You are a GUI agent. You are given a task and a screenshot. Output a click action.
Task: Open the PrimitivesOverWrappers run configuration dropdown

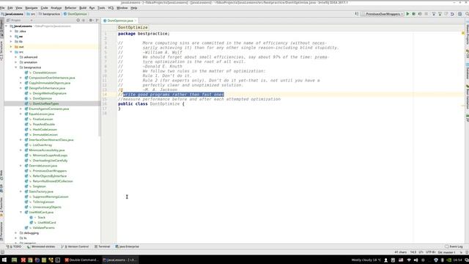point(383,14)
